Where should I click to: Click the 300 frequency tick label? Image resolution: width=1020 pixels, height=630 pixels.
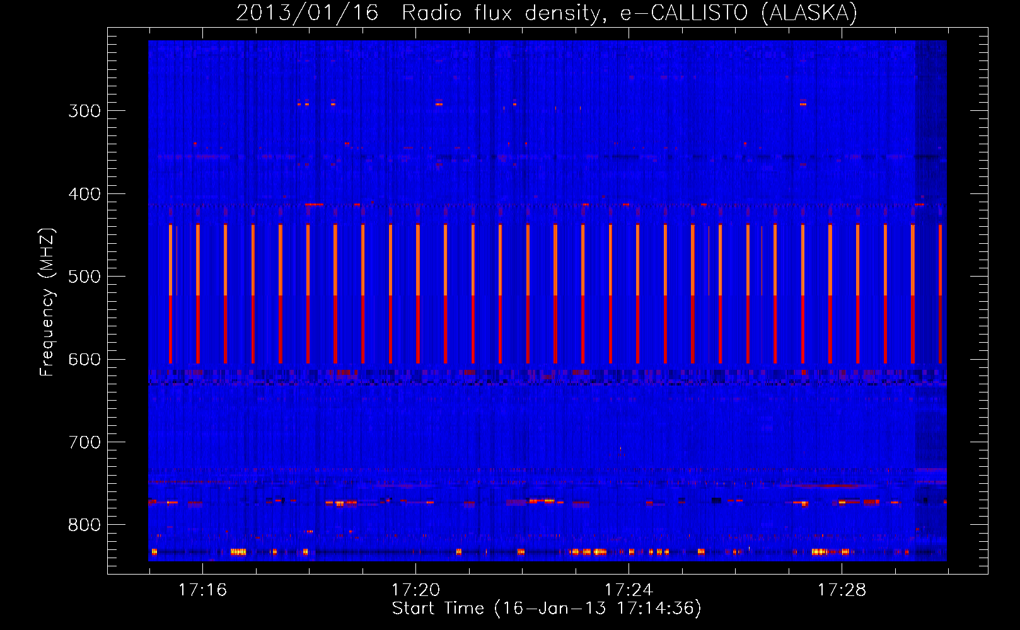(x=84, y=111)
